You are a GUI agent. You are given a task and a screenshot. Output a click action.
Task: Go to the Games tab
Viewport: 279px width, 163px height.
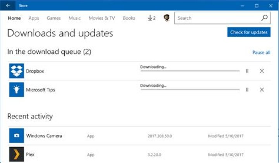53,18
